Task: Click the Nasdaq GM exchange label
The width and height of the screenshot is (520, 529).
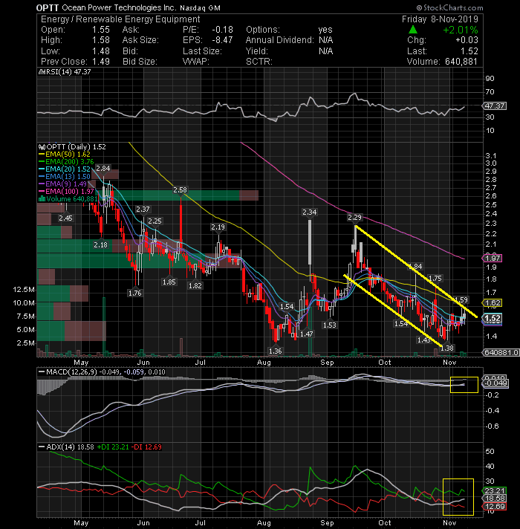Action: (200, 7)
